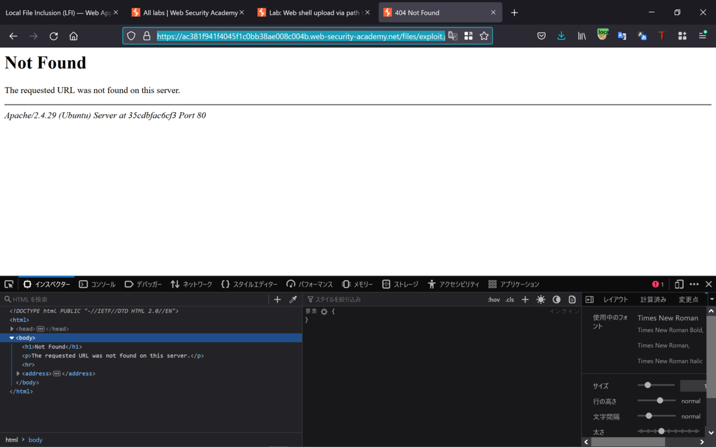
Task: Activate the devtools element picker
Action: click(x=9, y=284)
